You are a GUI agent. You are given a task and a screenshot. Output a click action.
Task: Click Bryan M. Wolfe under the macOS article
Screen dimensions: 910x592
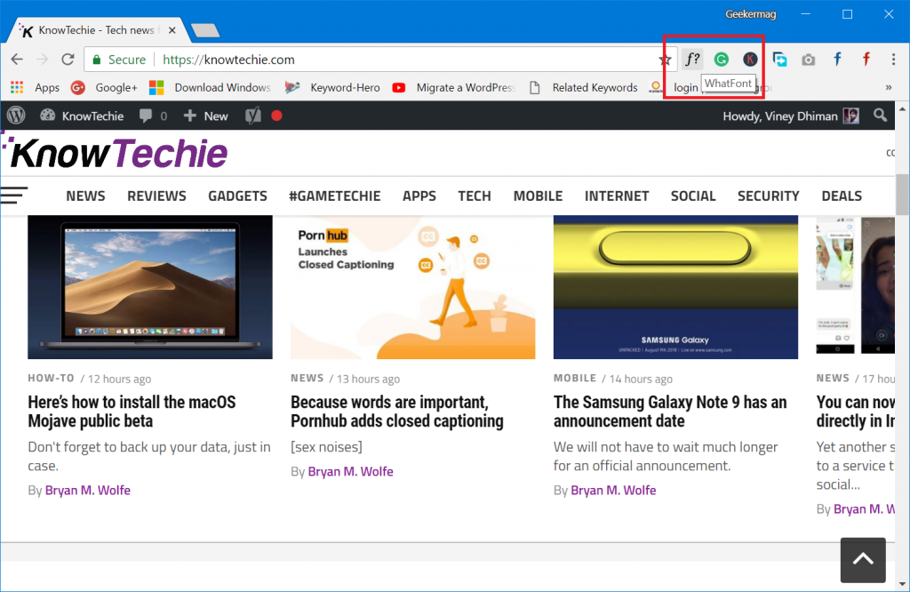coord(88,491)
